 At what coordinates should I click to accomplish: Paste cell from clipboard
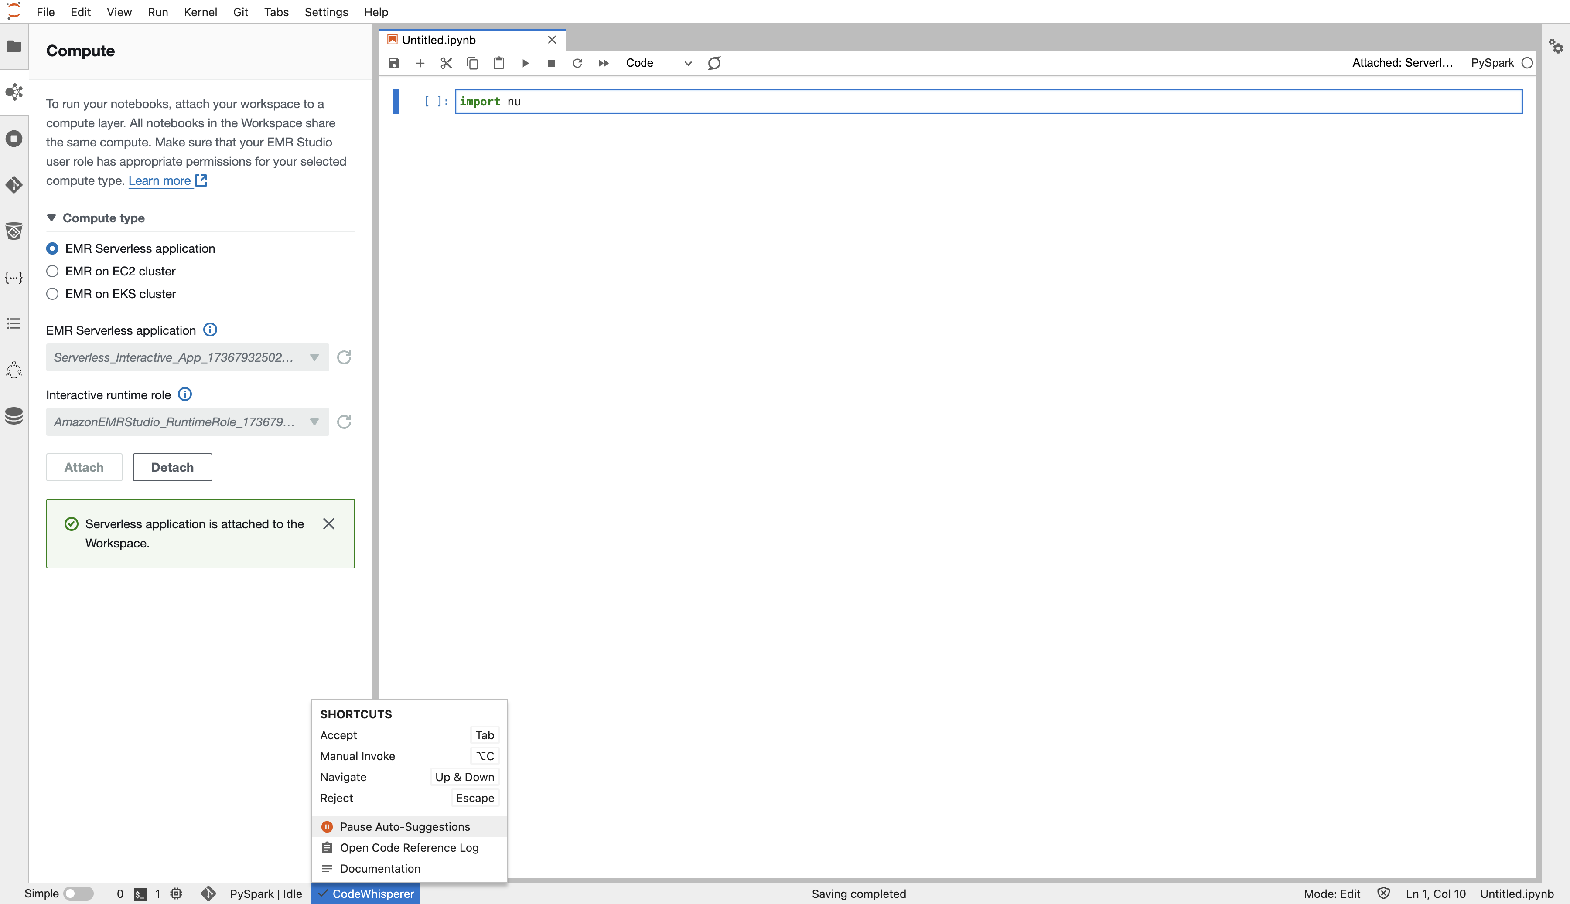[499, 63]
